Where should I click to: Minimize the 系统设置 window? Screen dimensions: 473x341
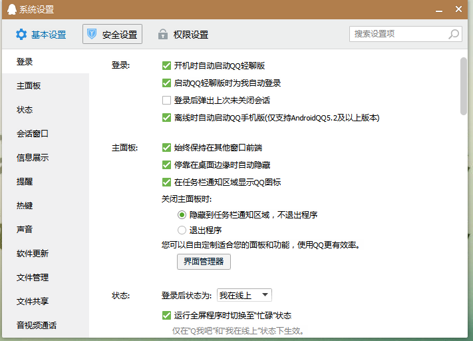click(x=439, y=10)
